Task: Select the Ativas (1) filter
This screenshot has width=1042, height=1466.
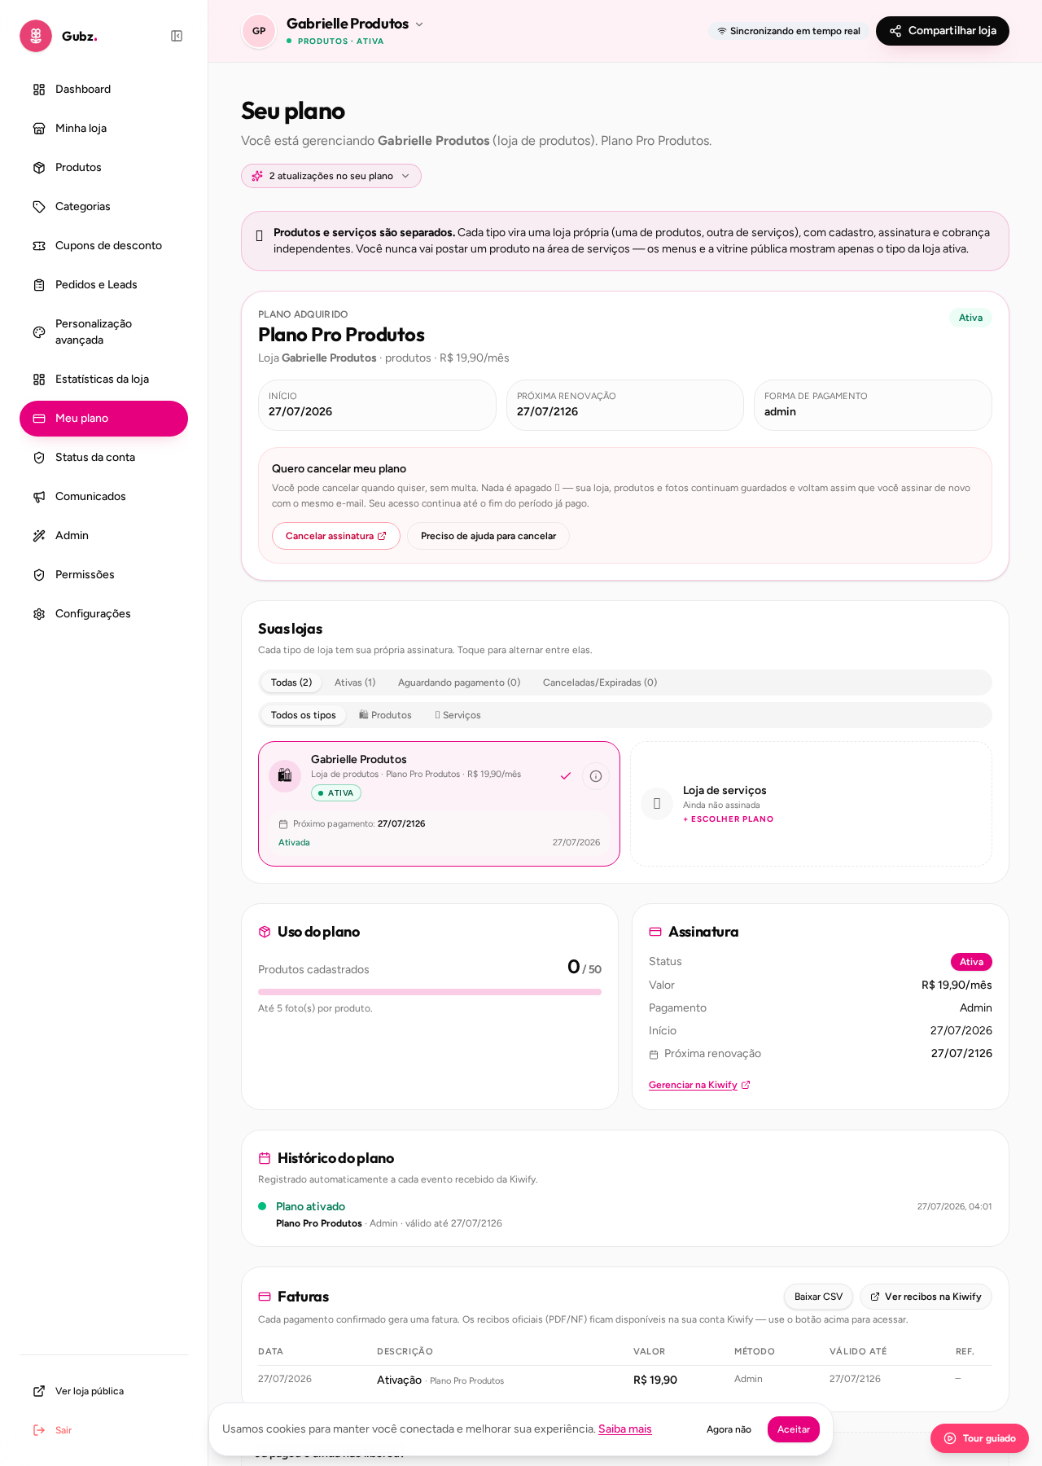Action: point(355,683)
